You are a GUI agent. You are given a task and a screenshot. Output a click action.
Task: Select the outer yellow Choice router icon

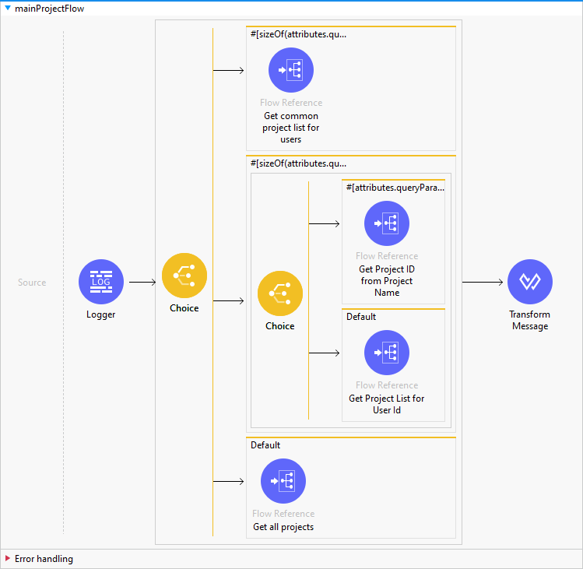[x=184, y=276]
